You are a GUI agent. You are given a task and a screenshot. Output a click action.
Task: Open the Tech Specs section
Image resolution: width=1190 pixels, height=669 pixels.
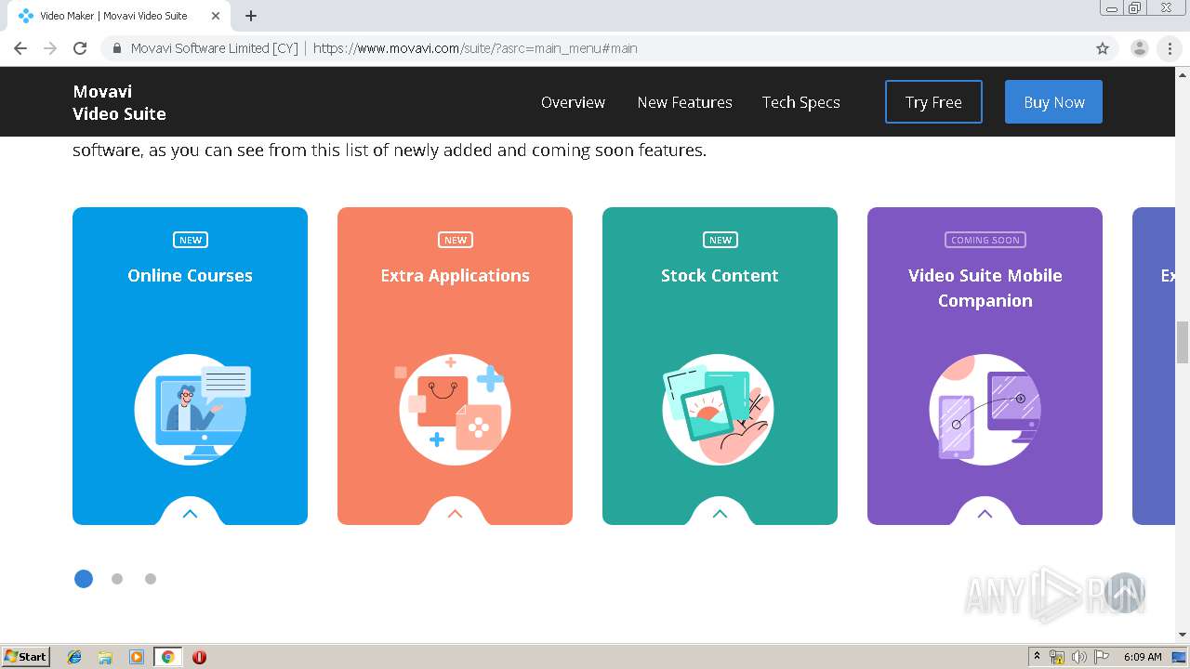tap(800, 102)
